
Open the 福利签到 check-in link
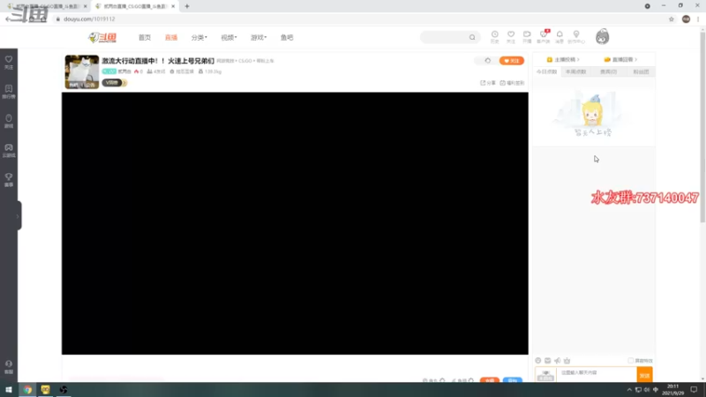tap(512, 83)
